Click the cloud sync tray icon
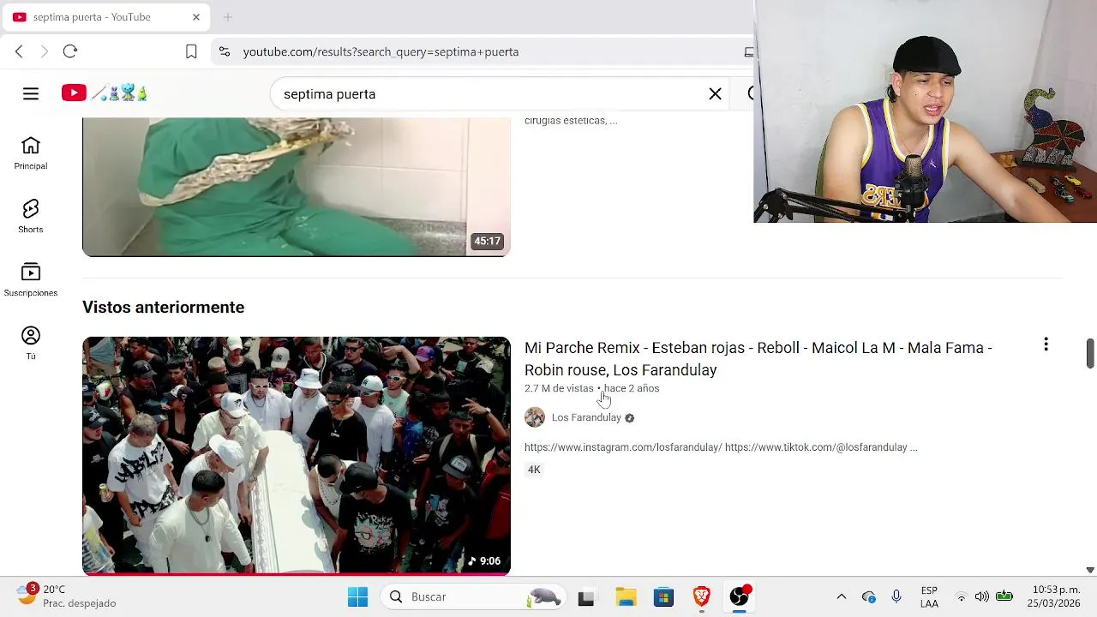The image size is (1097, 617). [869, 596]
